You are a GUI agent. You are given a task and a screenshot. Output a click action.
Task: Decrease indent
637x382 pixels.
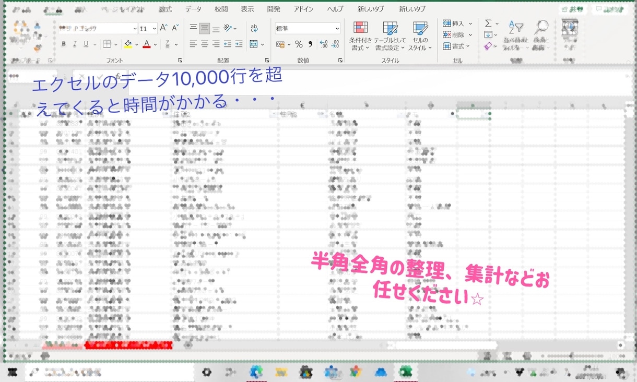point(228,44)
